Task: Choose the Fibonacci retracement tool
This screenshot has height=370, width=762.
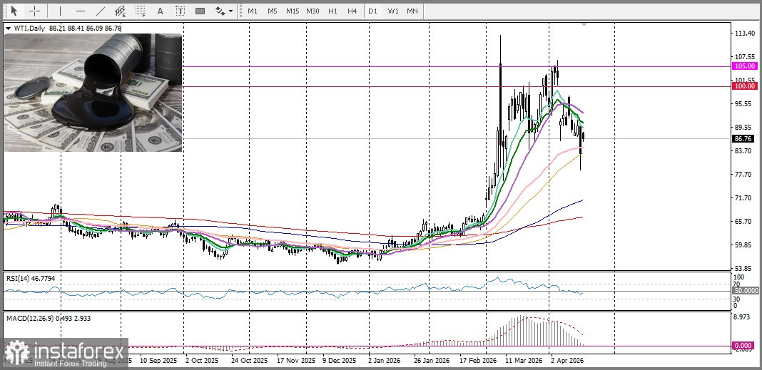Action: click(x=141, y=11)
